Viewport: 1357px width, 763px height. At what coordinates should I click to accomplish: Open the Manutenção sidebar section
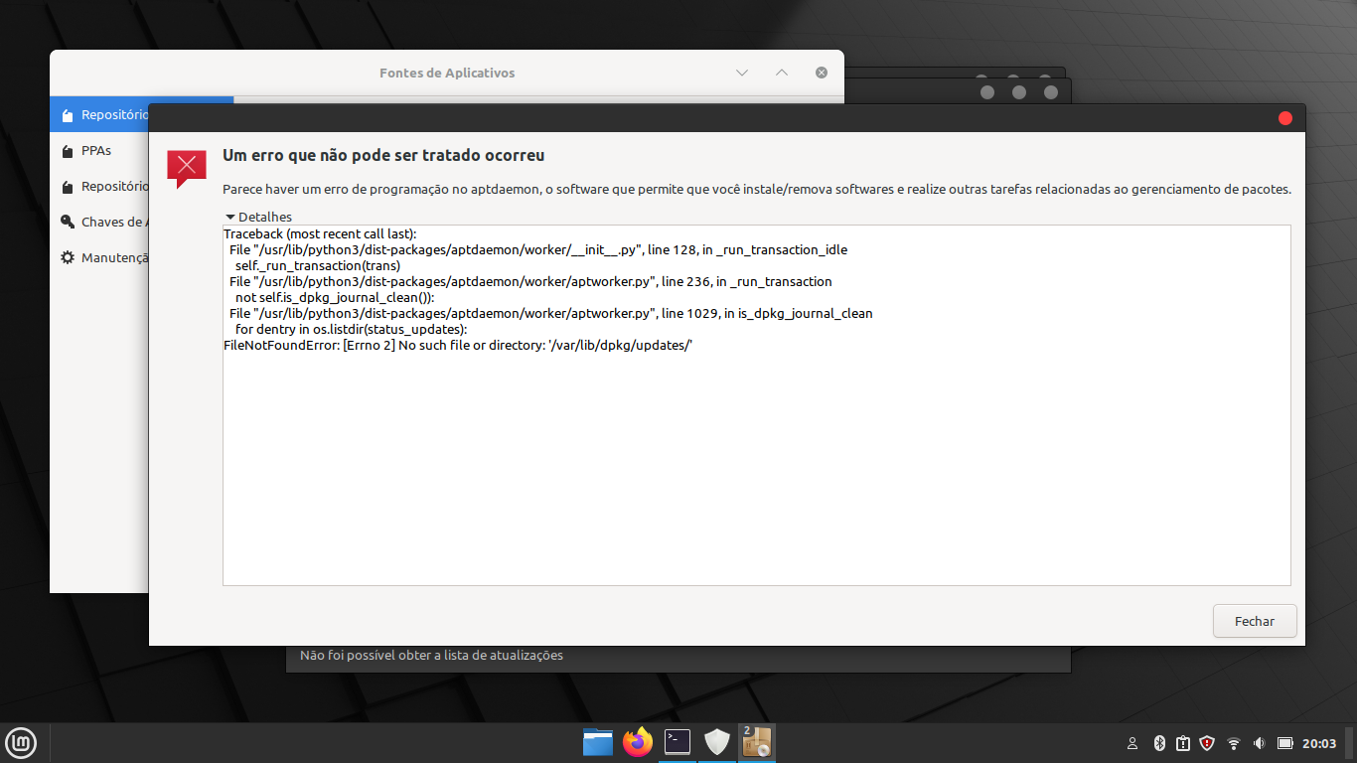[x=98, y=258]
